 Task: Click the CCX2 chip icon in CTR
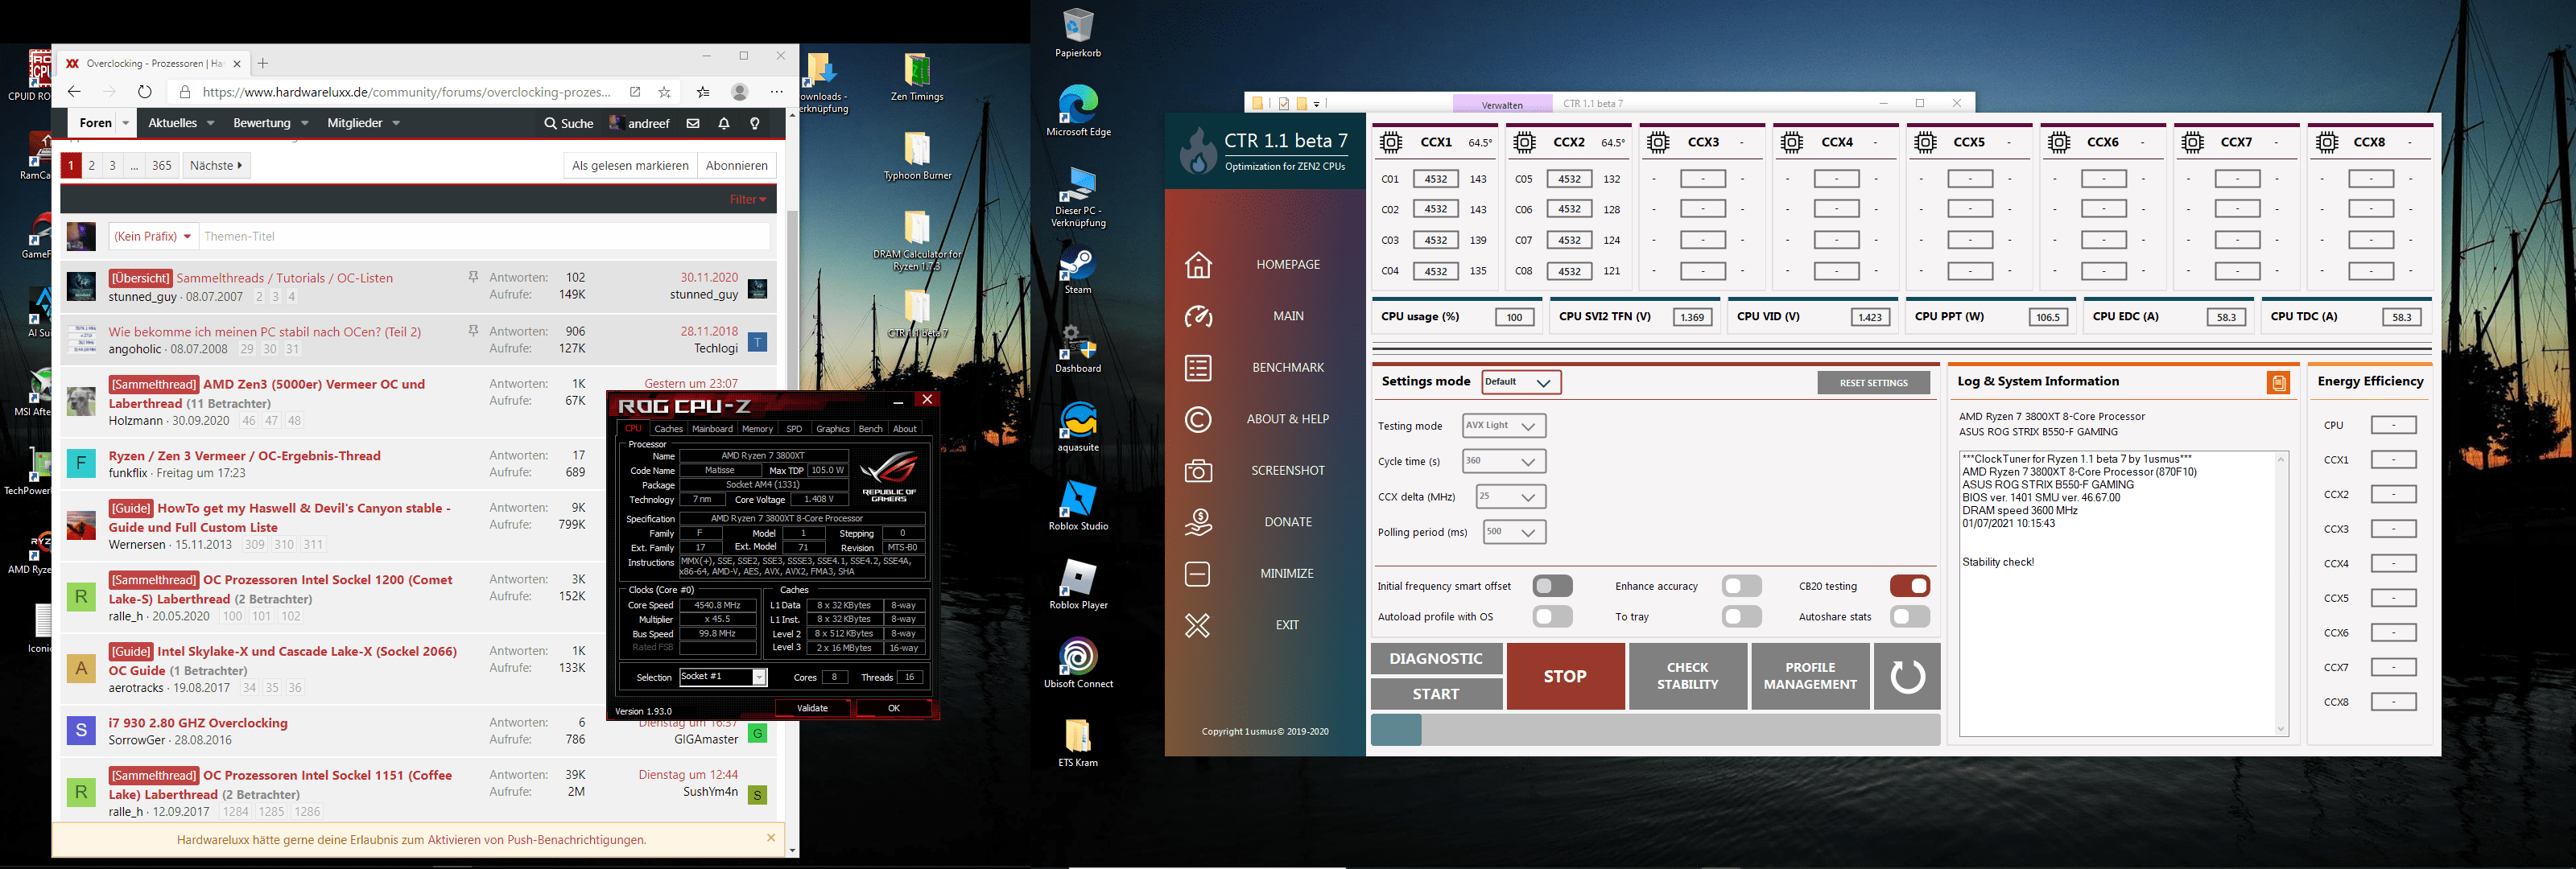coord(1524,142)
